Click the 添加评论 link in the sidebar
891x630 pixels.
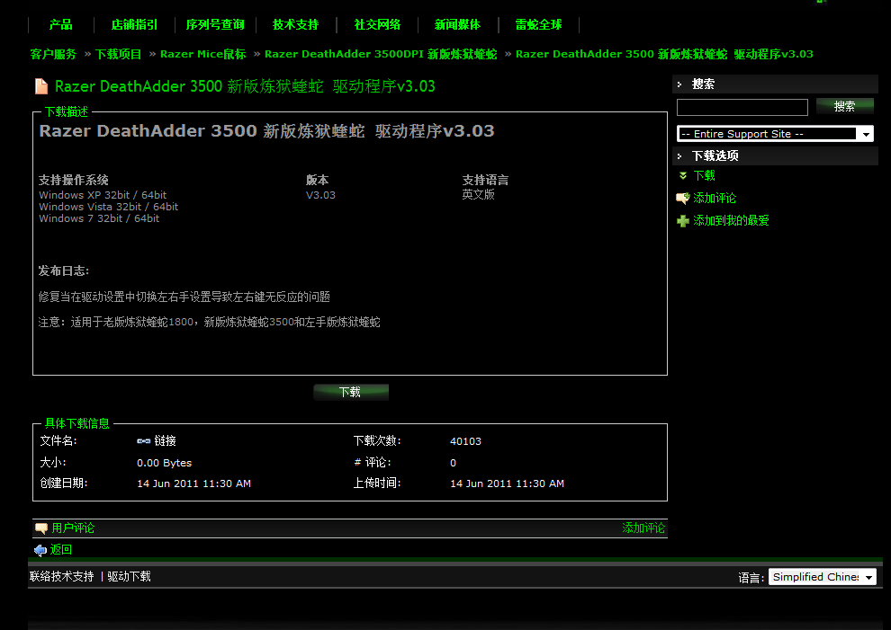tap(715, 199)
